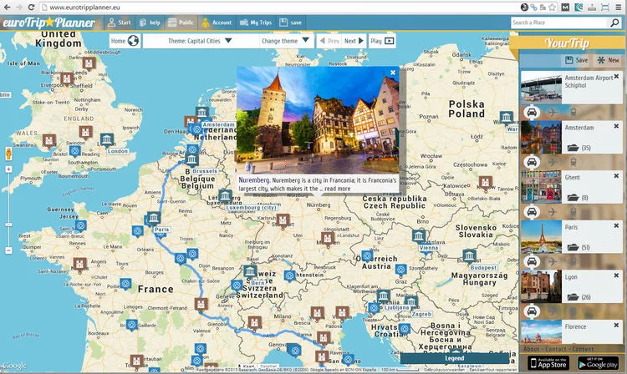Click the Bern capital marker
This screenshot has width=627, height=374.
pyautogui.click(x=250, y=272)
